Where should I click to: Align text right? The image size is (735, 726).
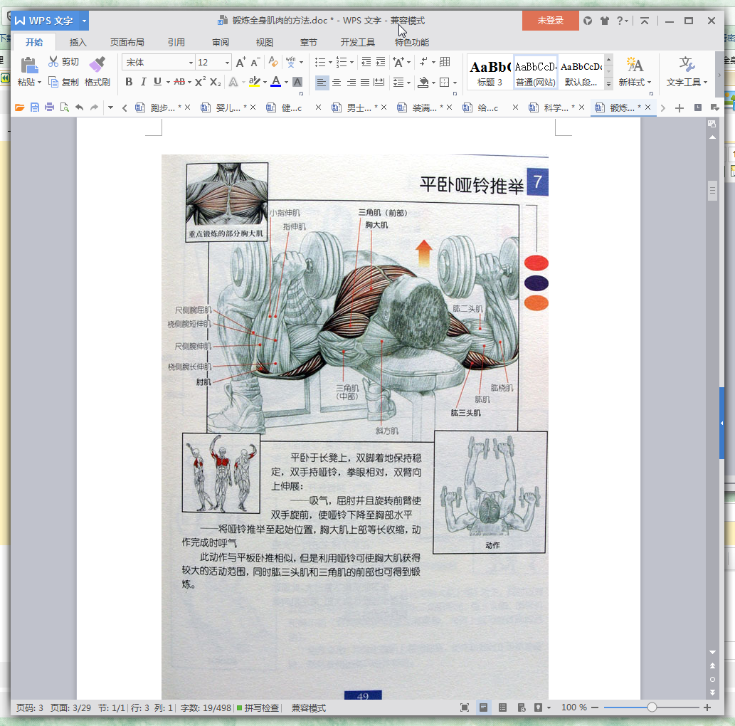coord(351,83)
